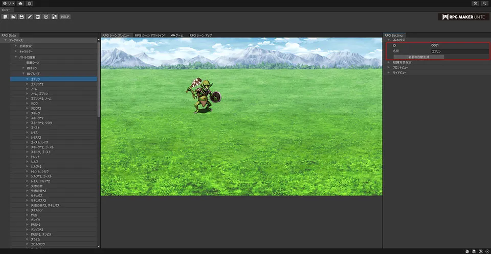Open the account dropdown in top-left
The image size is (491, 254).
[9, 3]
